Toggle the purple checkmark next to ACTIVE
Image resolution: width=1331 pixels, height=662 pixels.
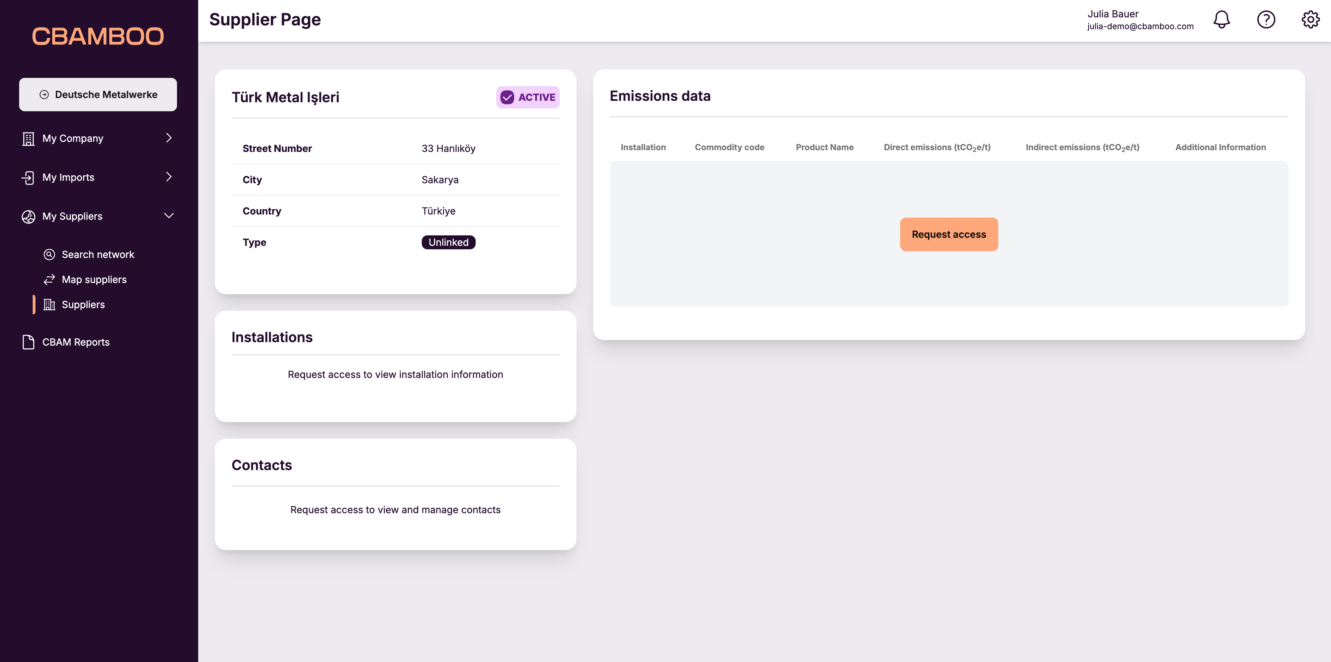point(507,97)
